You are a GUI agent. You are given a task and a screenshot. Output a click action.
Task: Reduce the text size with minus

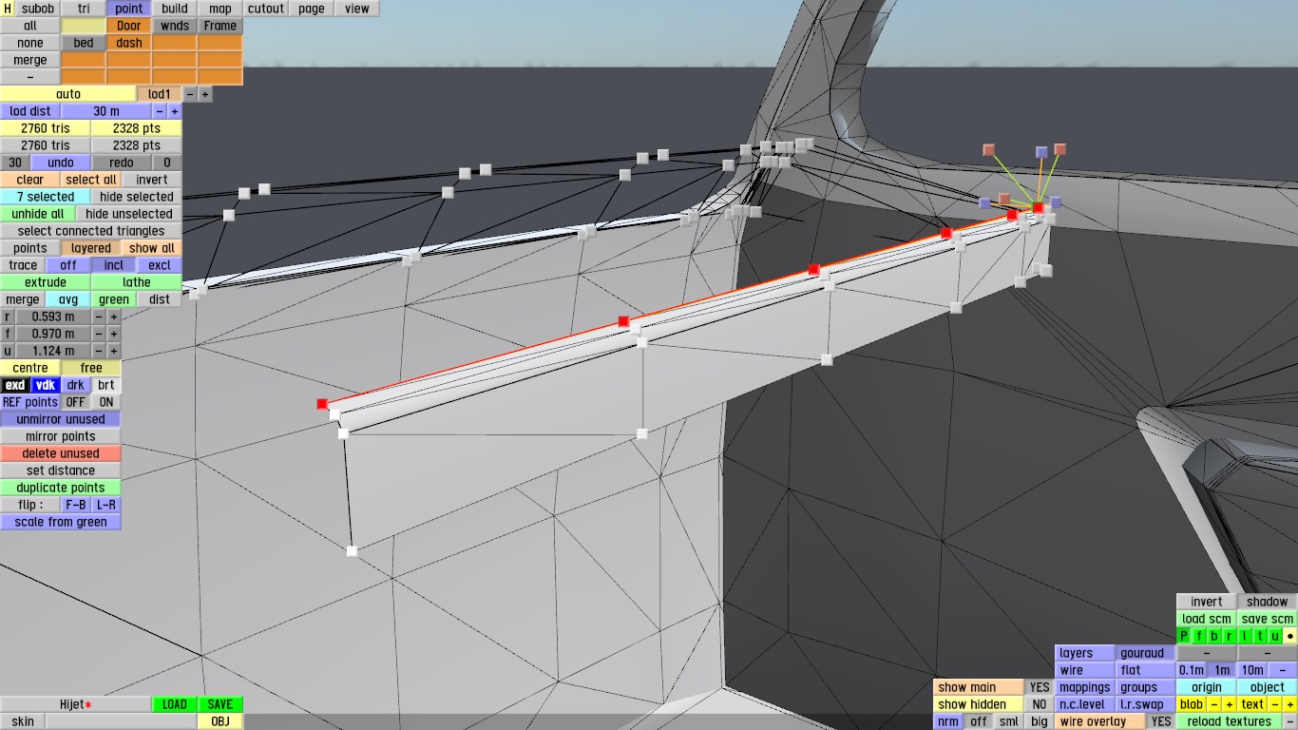tap(1275, 704)
